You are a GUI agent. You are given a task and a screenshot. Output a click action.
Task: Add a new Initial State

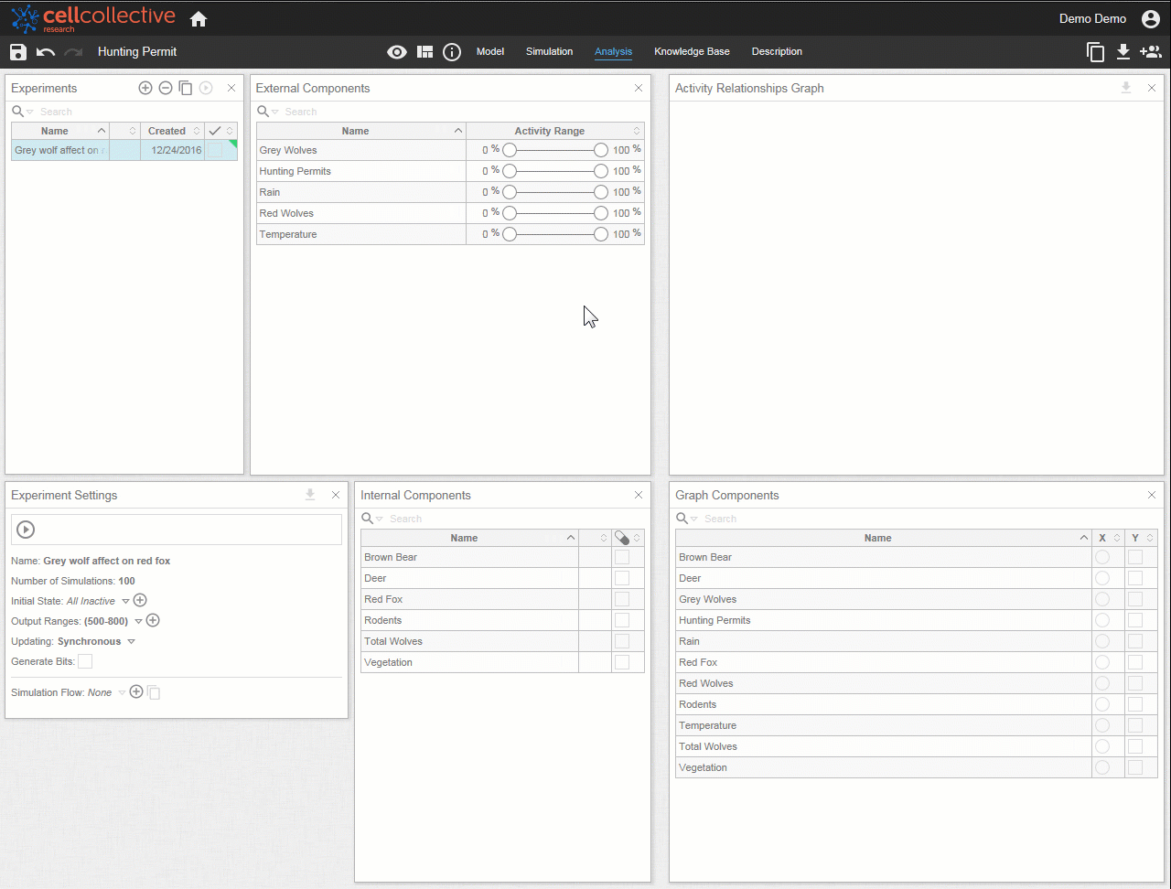140,600
